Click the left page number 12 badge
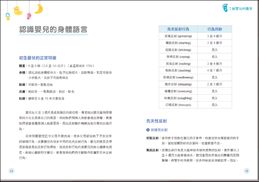Viewport: 259px width, 182px height. [x=11, y=170]
